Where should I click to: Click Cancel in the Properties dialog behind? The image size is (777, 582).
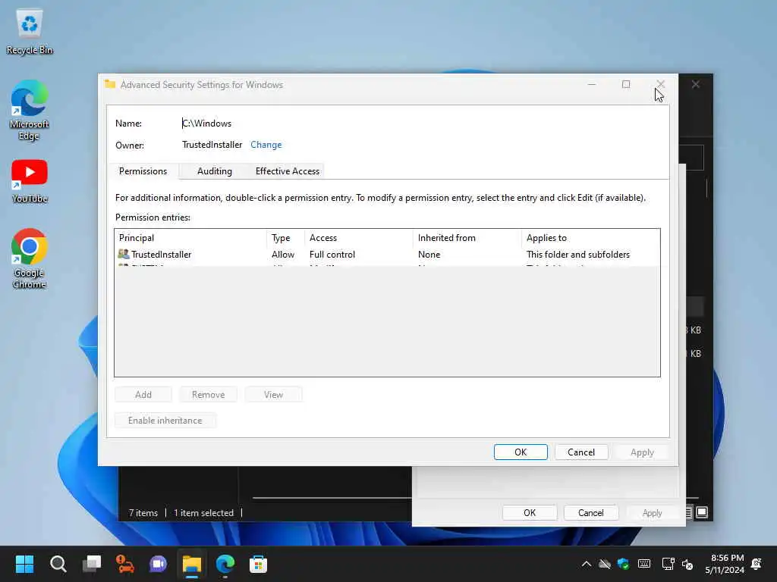click(590, 513)
